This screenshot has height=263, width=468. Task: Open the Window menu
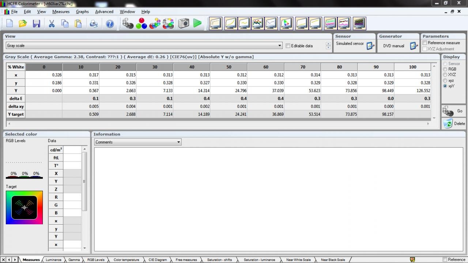pos(127,12)
